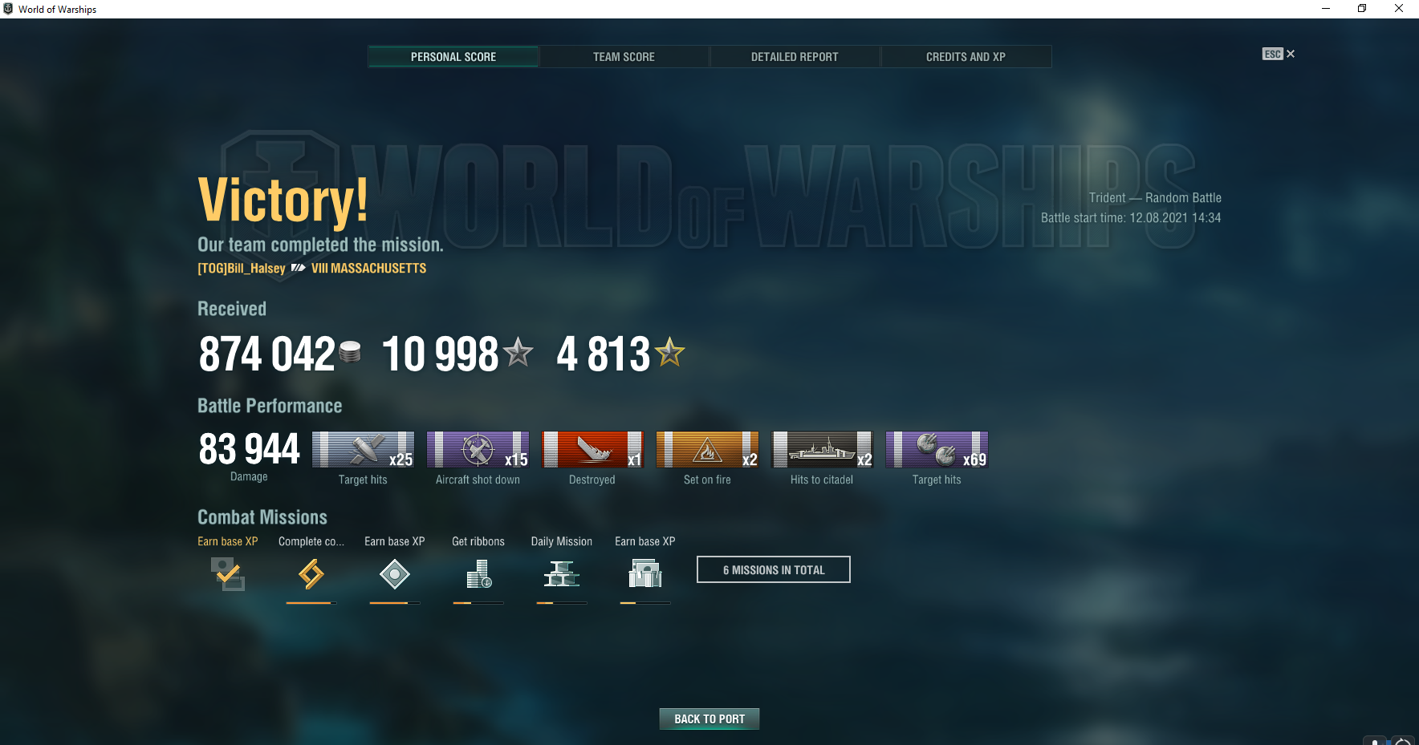Open the Credits and XP tab
Image resolution: width=1419 pixels, height=745 pixels.
[x=966, y=57]
